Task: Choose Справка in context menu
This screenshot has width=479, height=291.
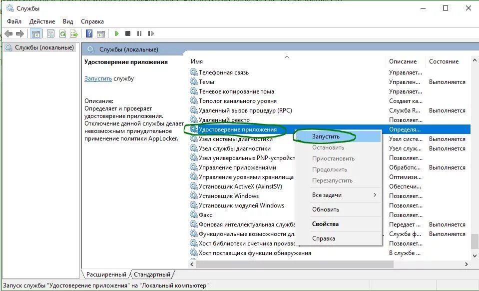Action: click(x=338, y=238)
